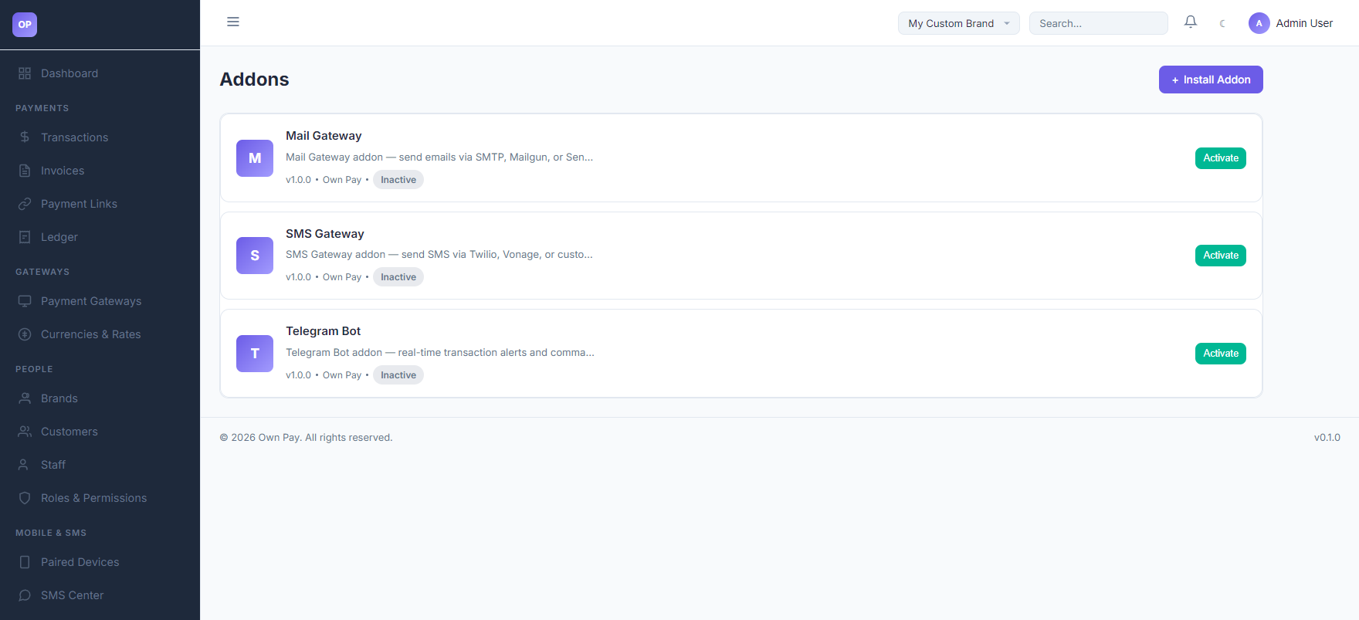Click Invoices document icon
This screenshot has width=1359, height=620.
[25, 171]
